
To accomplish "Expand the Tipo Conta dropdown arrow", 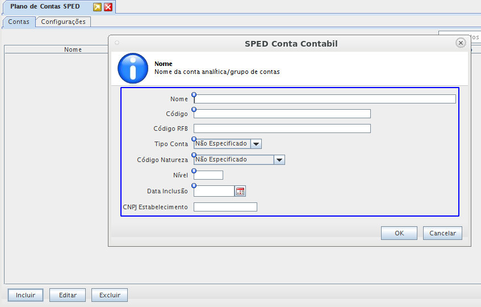I will [256, 144].
